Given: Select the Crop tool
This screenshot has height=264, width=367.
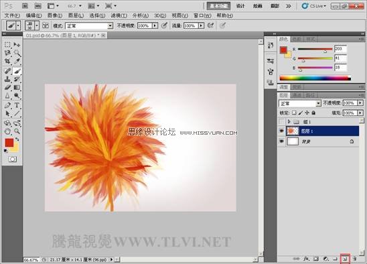Looking at the screenshot, I should coord(7,62).
